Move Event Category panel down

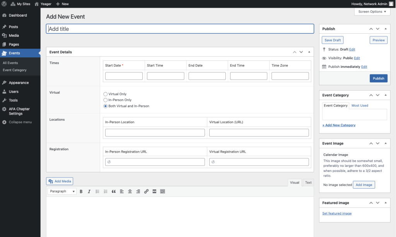tap(377, 95)
